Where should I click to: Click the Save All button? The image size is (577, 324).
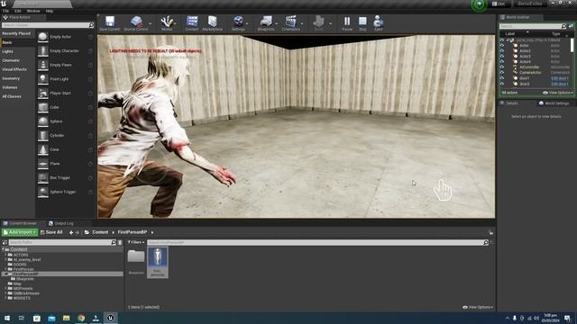[x=51, y=232]
